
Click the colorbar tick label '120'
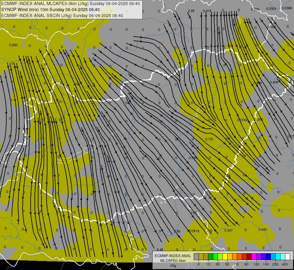[x=256, y=264]
